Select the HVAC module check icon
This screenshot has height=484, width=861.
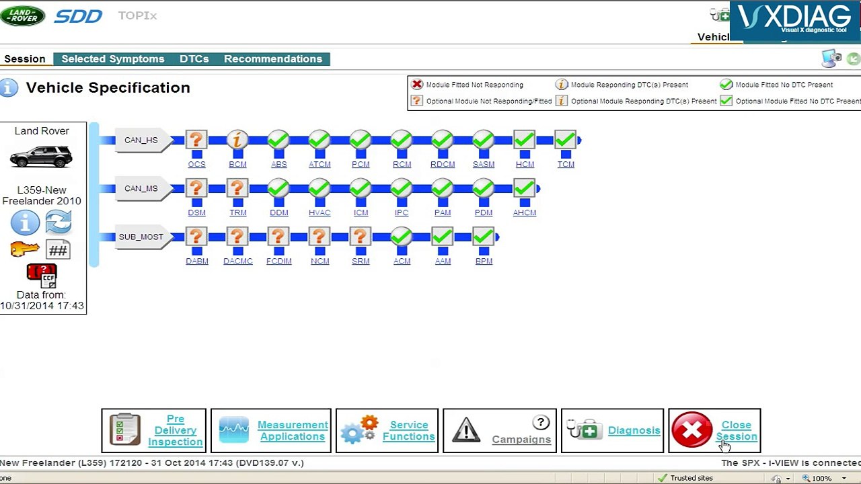click(x=320, y=188)
